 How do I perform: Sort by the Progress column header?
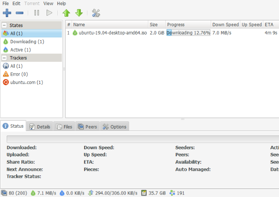(x=188, y=25)
